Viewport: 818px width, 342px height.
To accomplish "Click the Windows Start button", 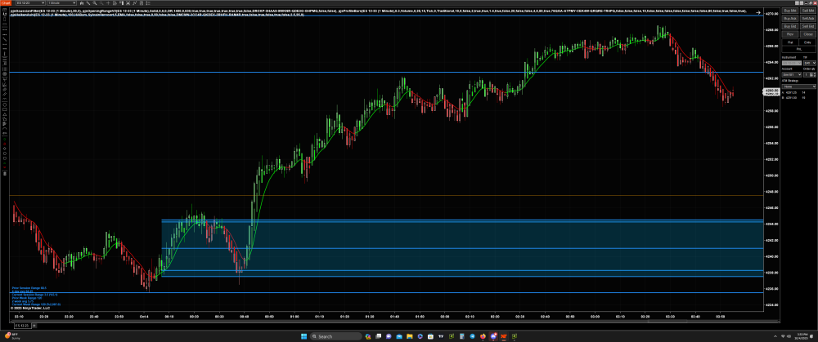I will [303, 336].
